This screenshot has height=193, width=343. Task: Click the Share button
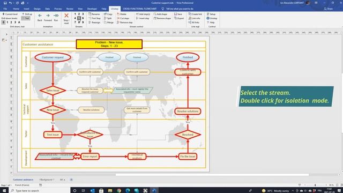[x=329, y=9]
